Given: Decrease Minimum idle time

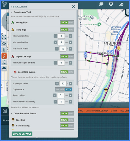Looking at the screenshot, I should (x=55, y=36).
